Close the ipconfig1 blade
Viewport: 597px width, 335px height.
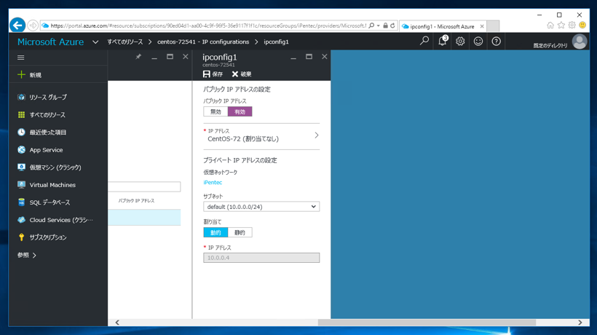pos(325,57)
